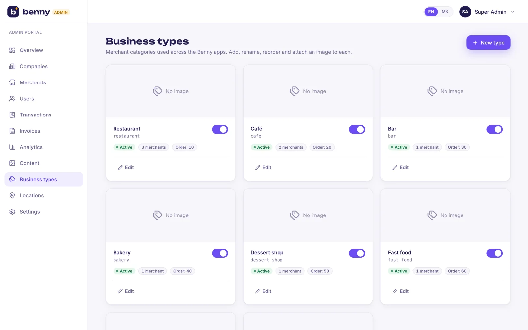
Task: Click the Business types tag icon in sidebar
Action: click(12, 179)
